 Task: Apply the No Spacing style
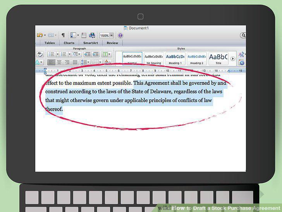tap(153, 59)
